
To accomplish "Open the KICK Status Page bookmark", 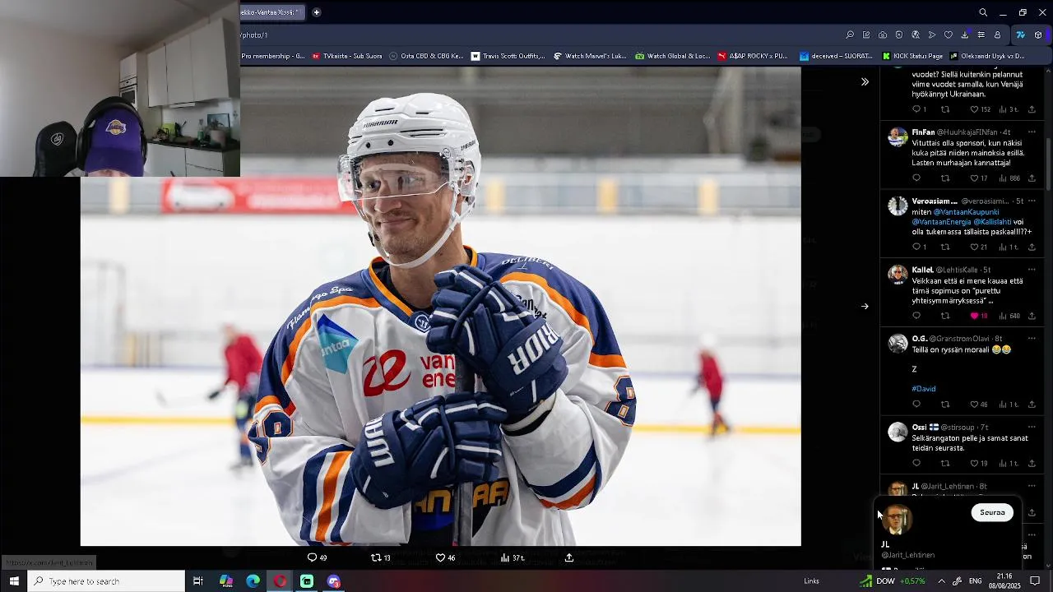I will 912,56.
